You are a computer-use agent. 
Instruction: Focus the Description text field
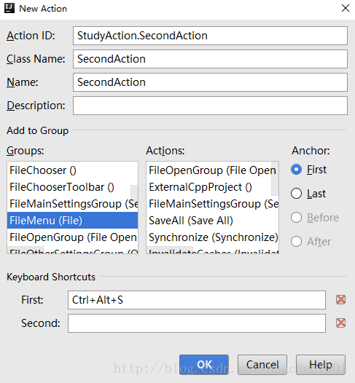[x=210, y=106]
